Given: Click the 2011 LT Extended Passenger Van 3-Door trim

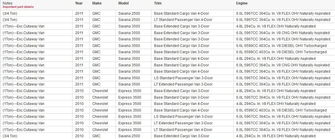Looking at the screenshot, I should 183,84.
